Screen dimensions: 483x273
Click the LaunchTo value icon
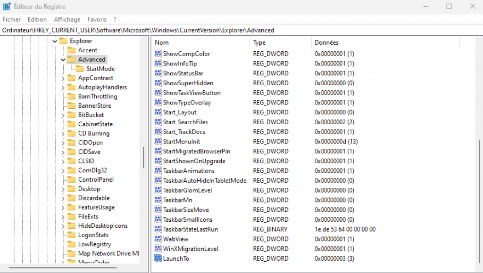158,258
